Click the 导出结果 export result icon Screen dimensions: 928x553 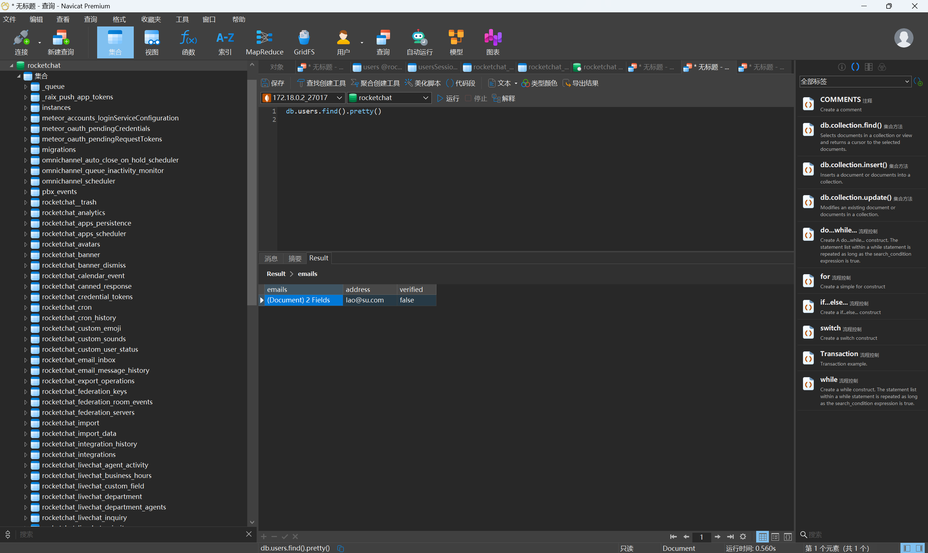(x=581, y=83)
